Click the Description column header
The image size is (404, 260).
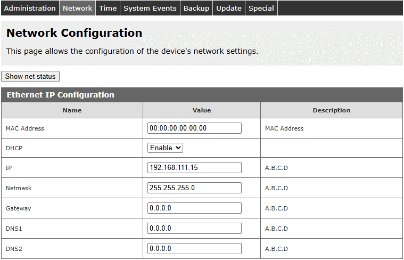coord(331,110)
